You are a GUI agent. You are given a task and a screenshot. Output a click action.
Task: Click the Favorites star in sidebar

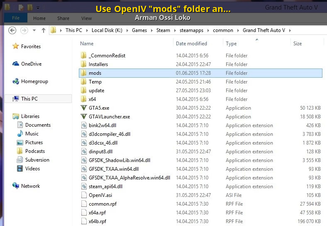coord(16,47)
